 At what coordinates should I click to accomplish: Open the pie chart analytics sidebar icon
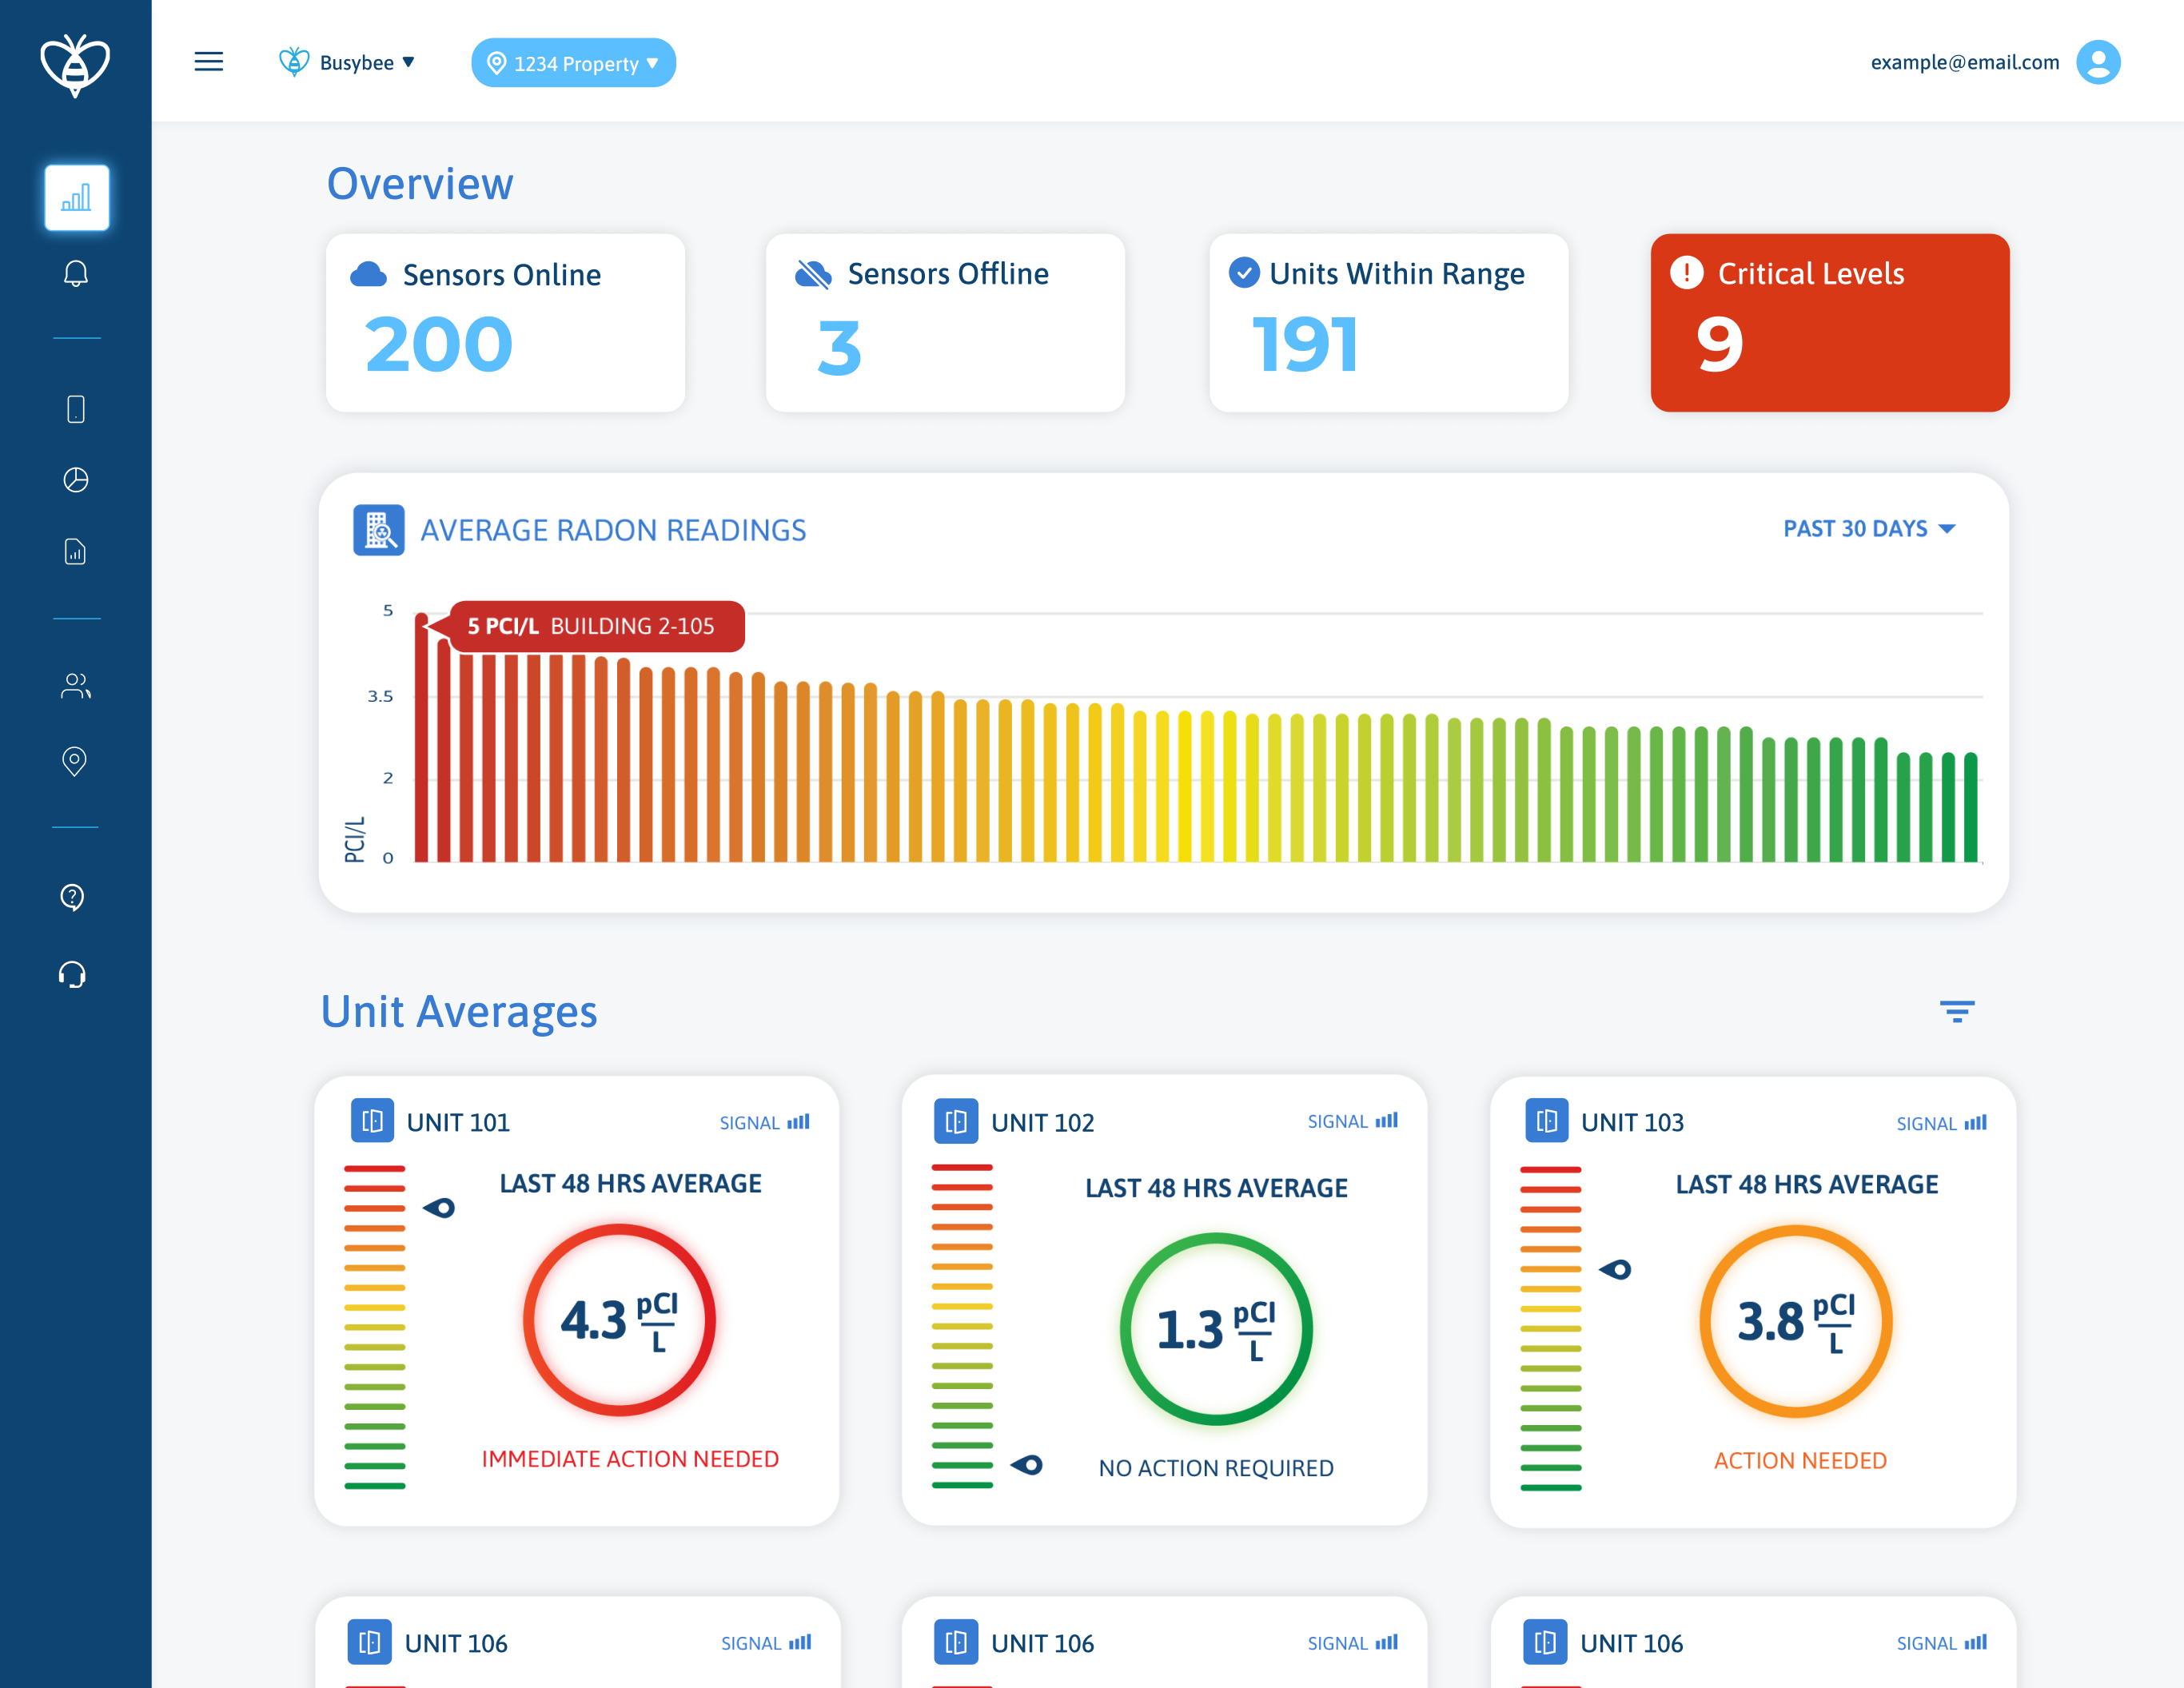76,480
